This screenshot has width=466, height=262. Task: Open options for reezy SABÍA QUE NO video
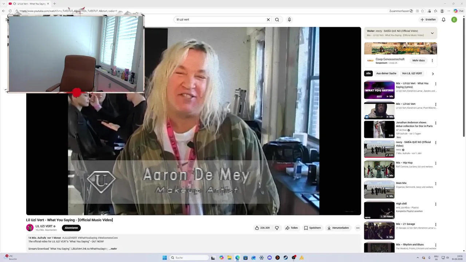[x=435, y=143]
